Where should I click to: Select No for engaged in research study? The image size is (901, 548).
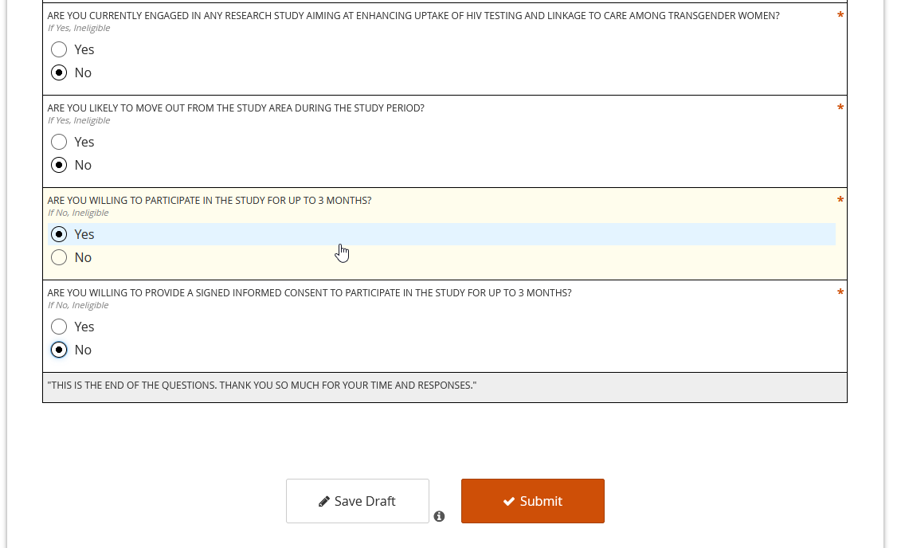(59, 72)
